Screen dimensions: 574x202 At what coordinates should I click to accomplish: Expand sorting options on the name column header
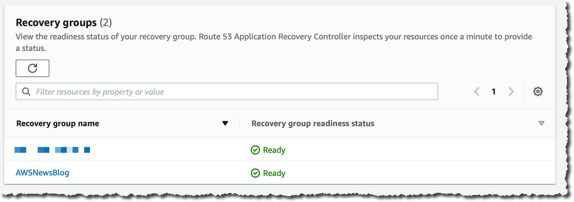tap(225, 124)
